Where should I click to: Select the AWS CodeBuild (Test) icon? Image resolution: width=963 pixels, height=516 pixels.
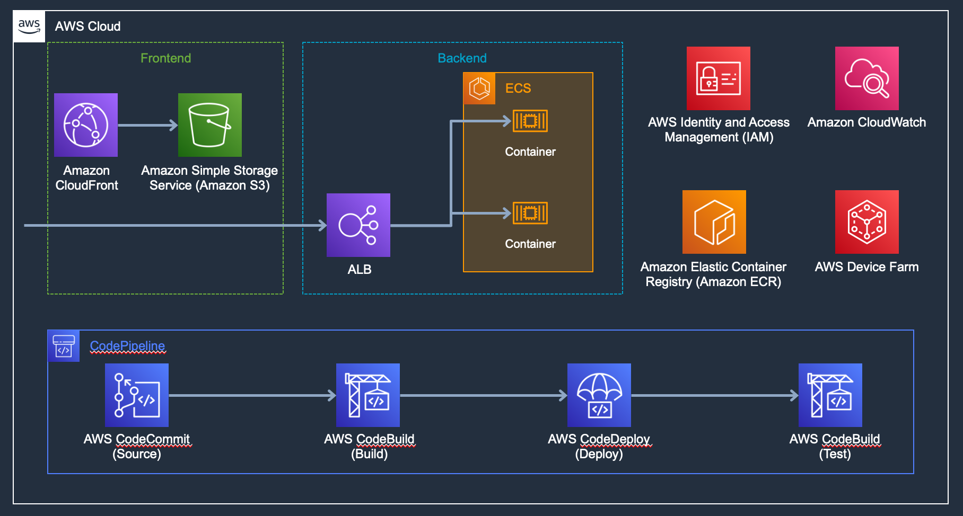830,395
